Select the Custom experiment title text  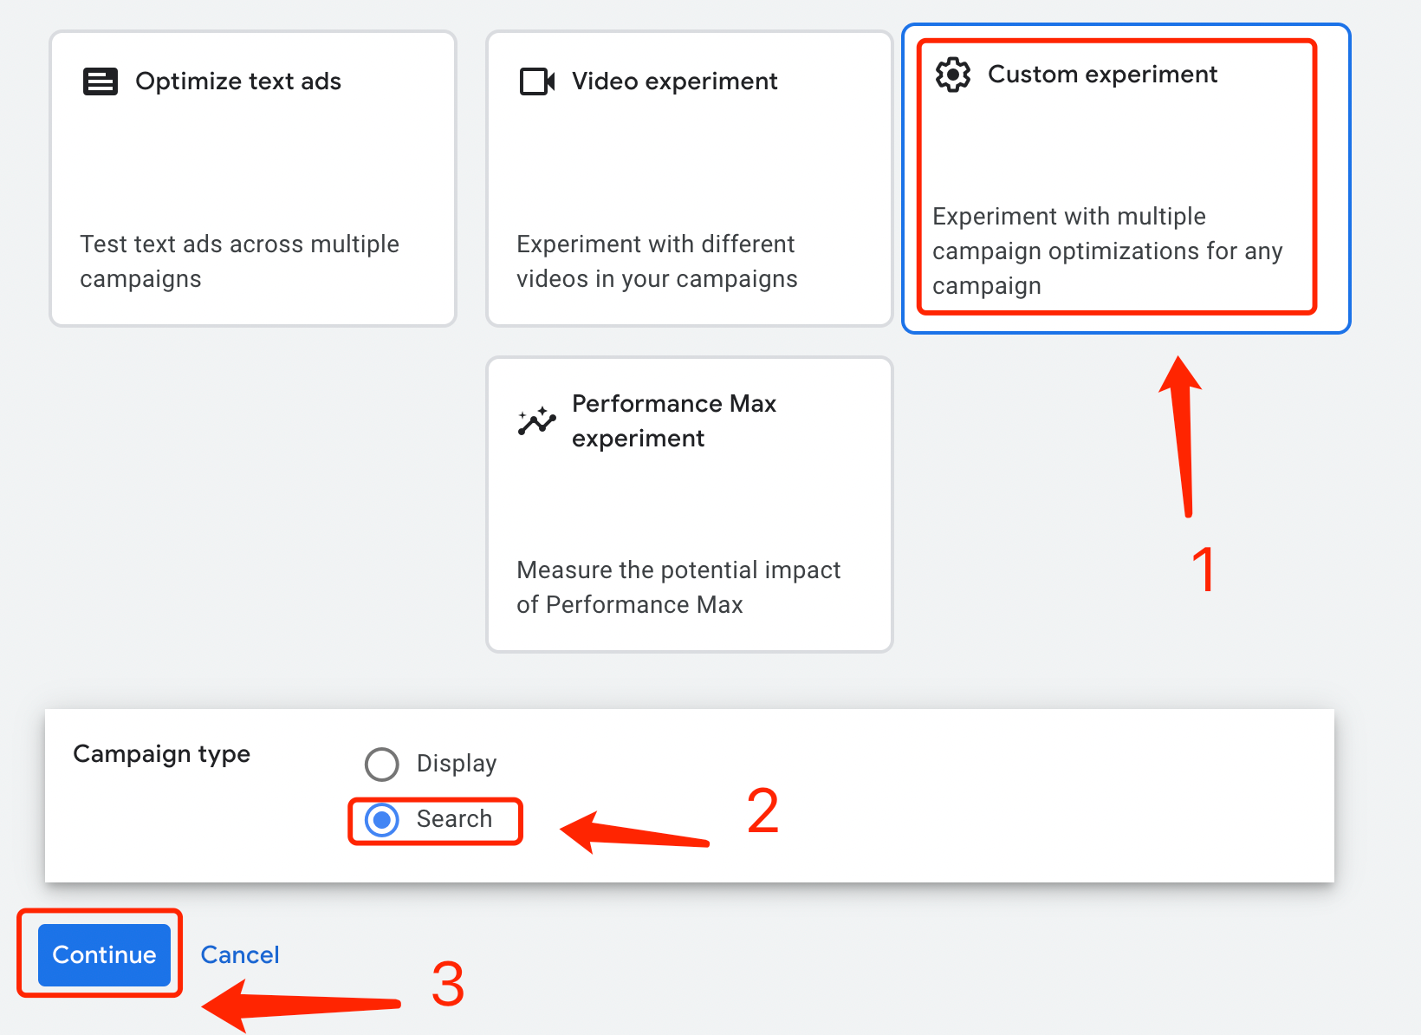[x=1102, y=75]
